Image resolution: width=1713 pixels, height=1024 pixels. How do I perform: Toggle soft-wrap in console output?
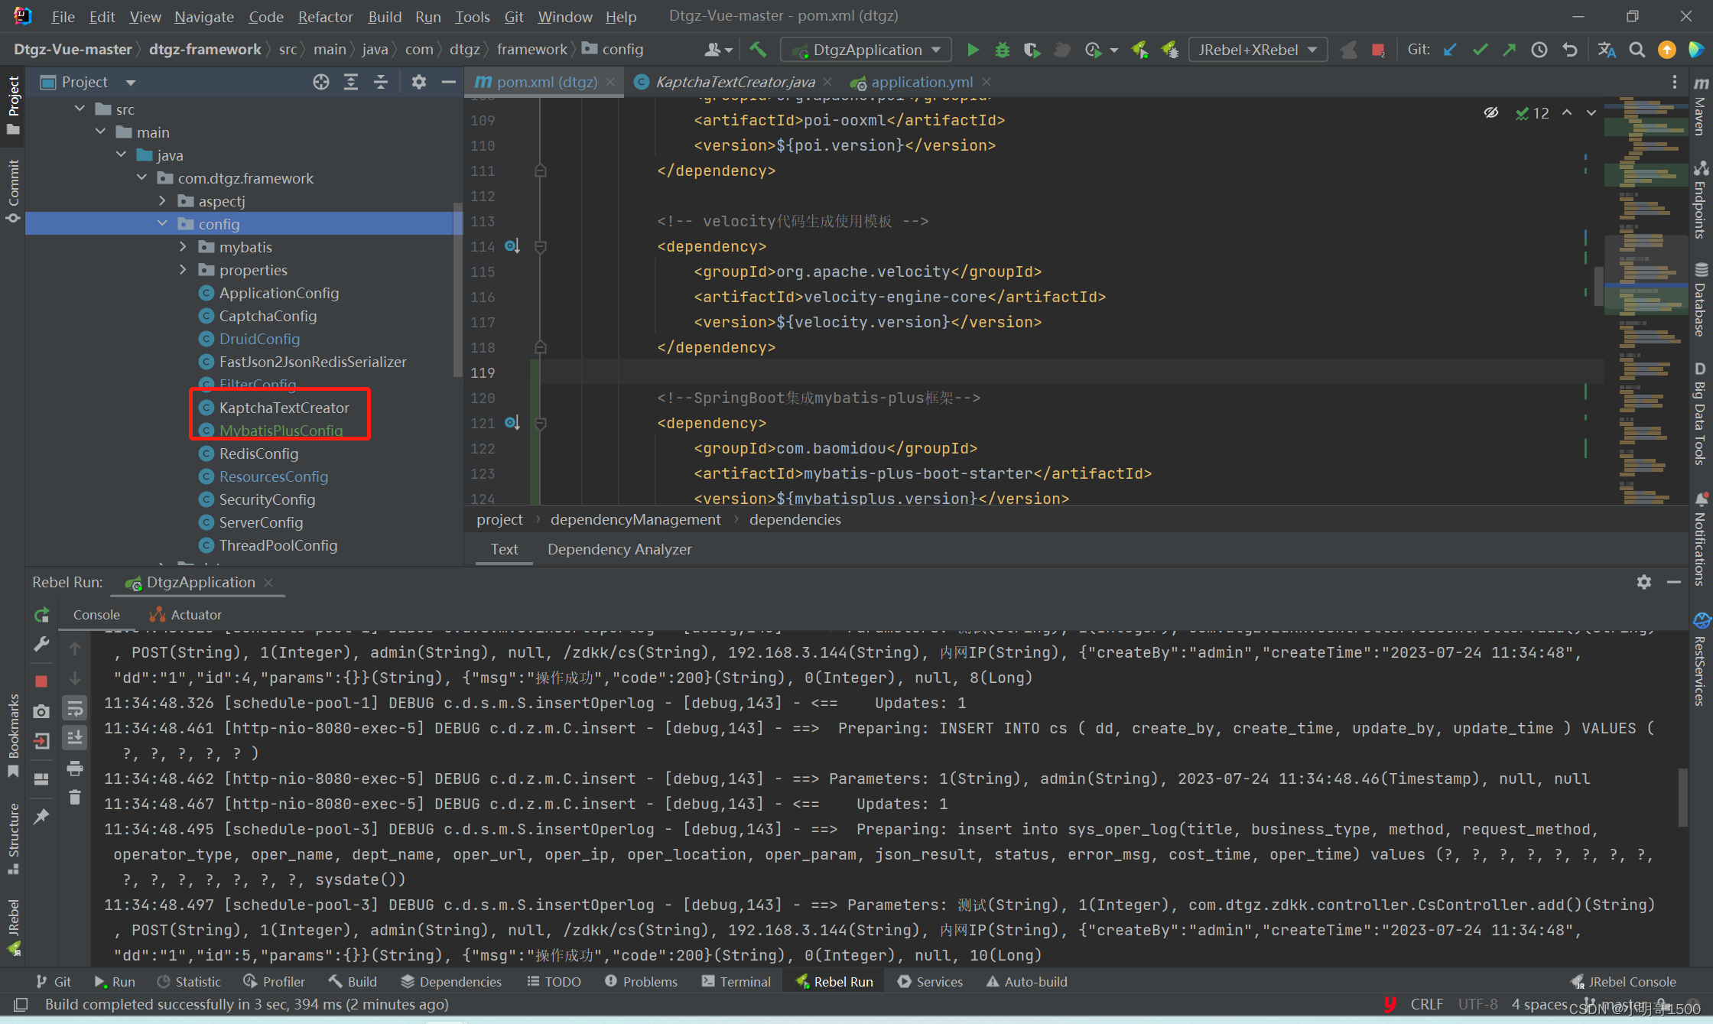74,709
